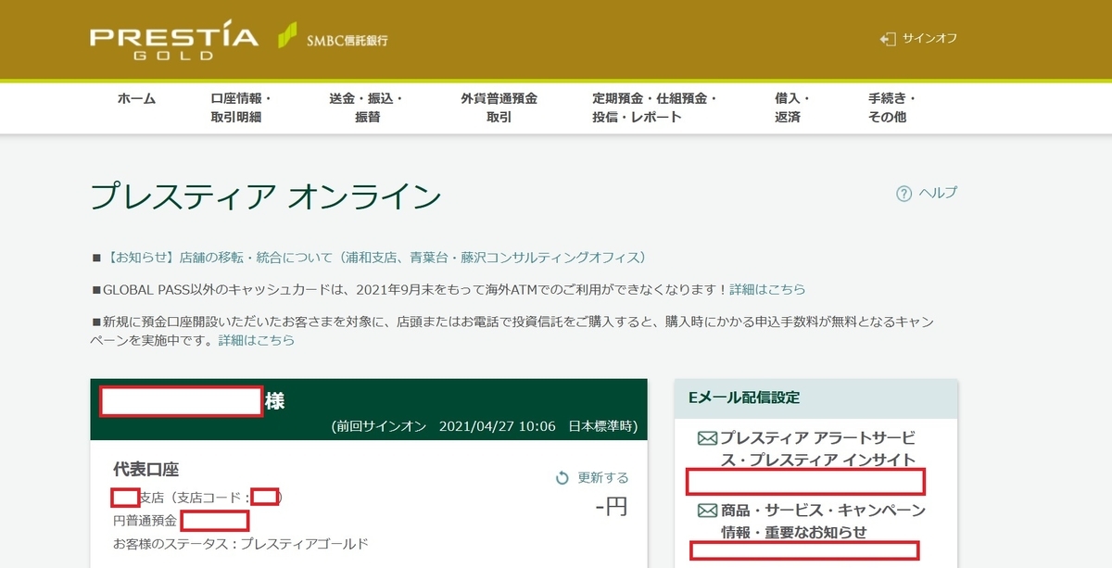Click プレスティア オンライン page title
The height and width of the screenshot is (568, 1112).
click(x=266, y=196)
